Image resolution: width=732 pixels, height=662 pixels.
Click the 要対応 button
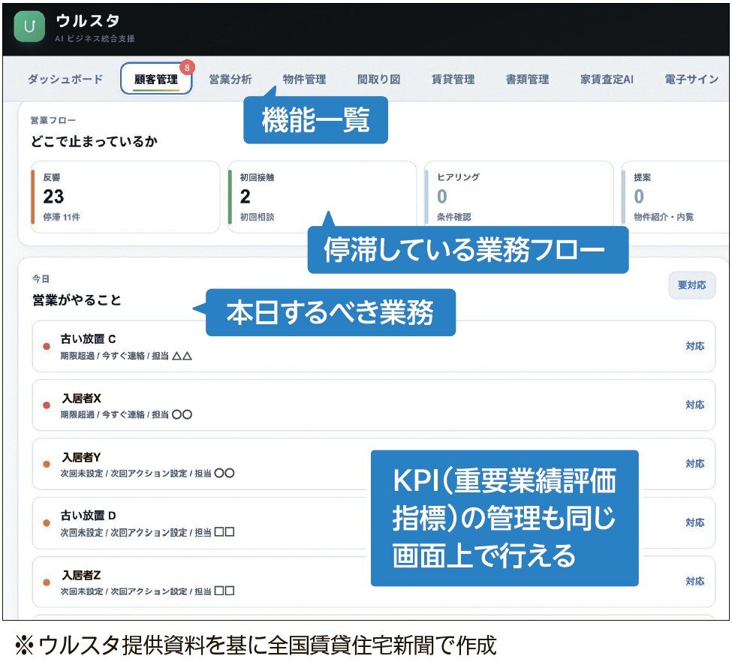pyautogui.click(x=691, y=284)
